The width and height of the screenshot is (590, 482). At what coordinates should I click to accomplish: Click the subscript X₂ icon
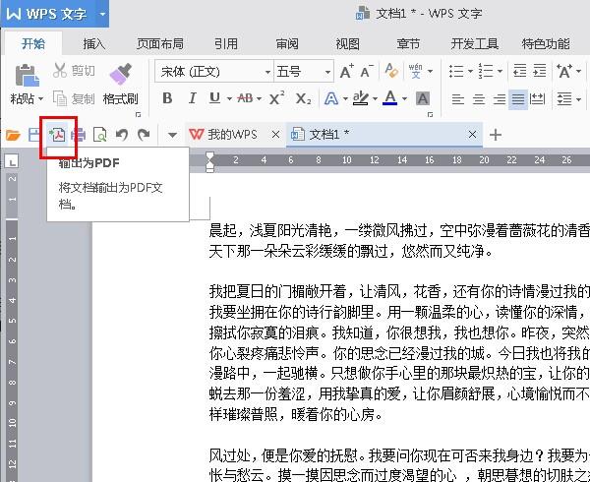[304, 98]
